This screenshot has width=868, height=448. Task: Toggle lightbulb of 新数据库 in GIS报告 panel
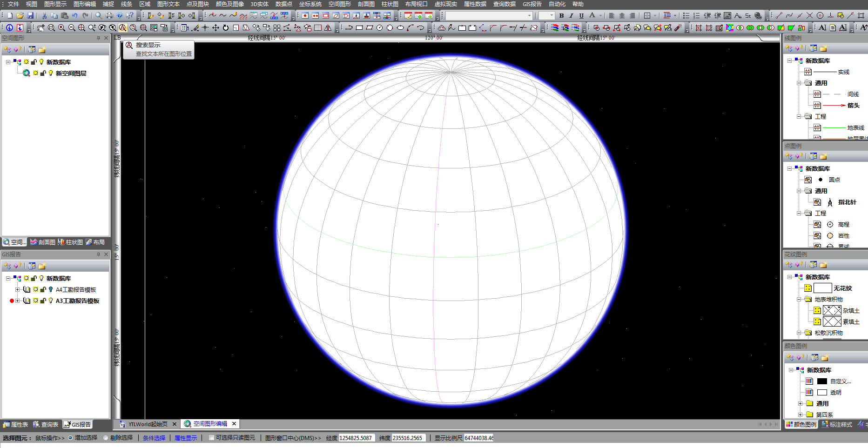41,278
